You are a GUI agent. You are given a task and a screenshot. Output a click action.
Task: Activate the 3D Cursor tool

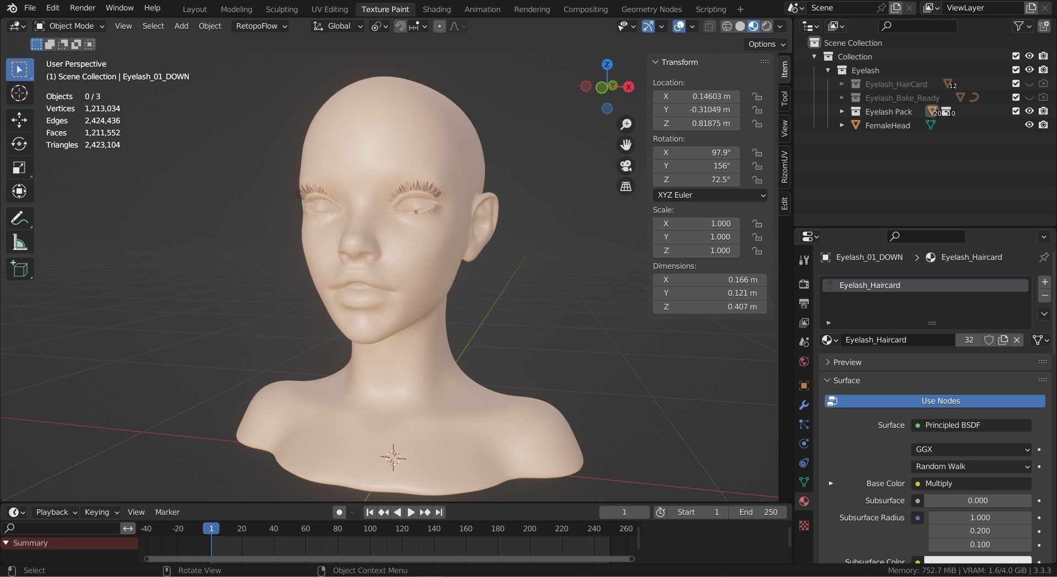click(x=19, y=94)
